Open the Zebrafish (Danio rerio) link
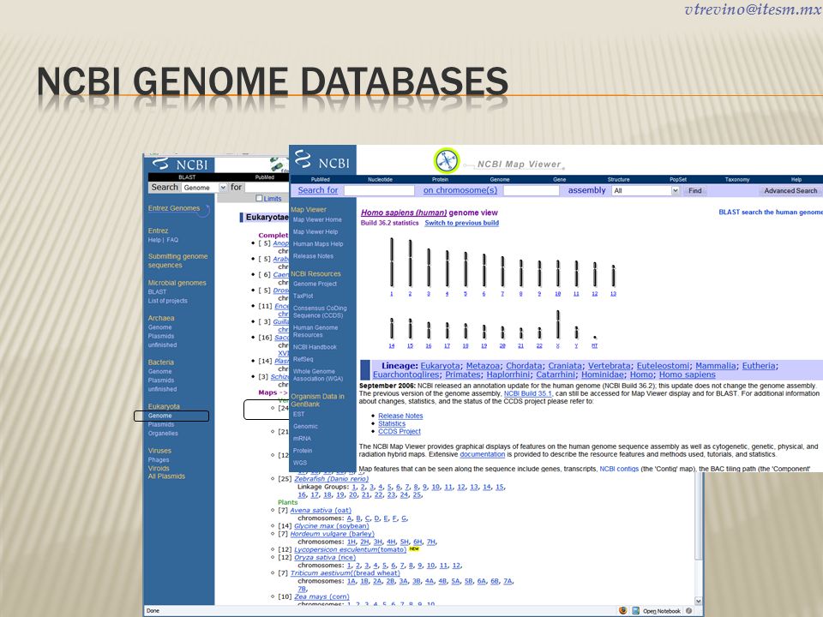This screenshot has height=617, width=823. (x=331, y=478)
